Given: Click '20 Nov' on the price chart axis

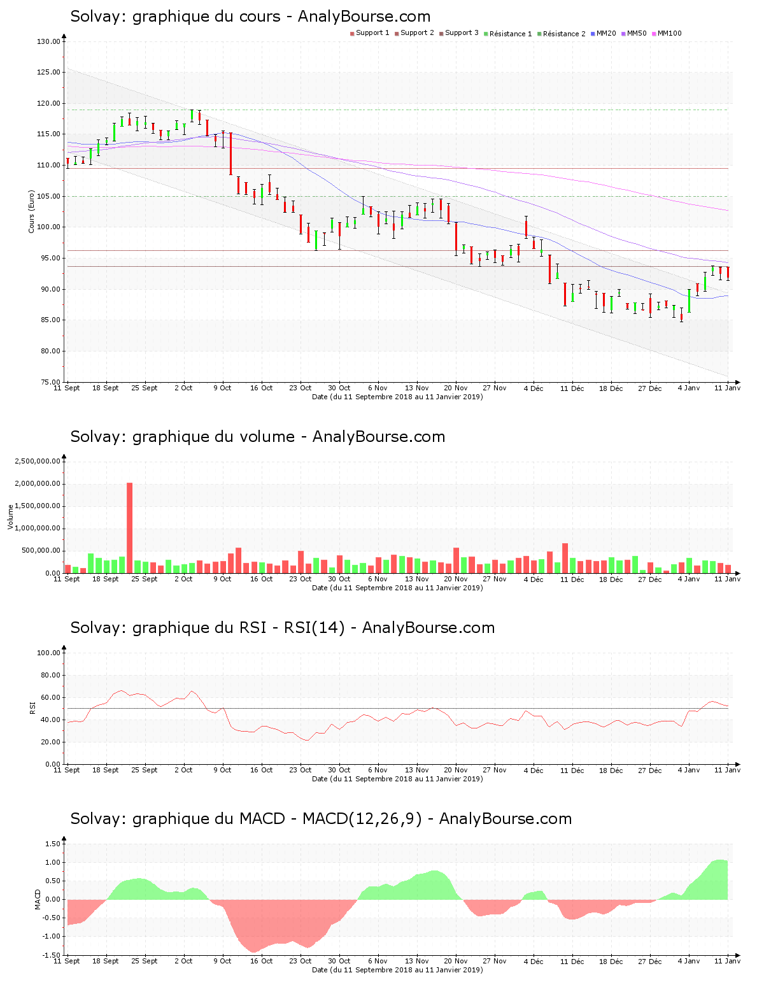Looking at the screenshot, I should pyautogui.click(x=456, y=388).
